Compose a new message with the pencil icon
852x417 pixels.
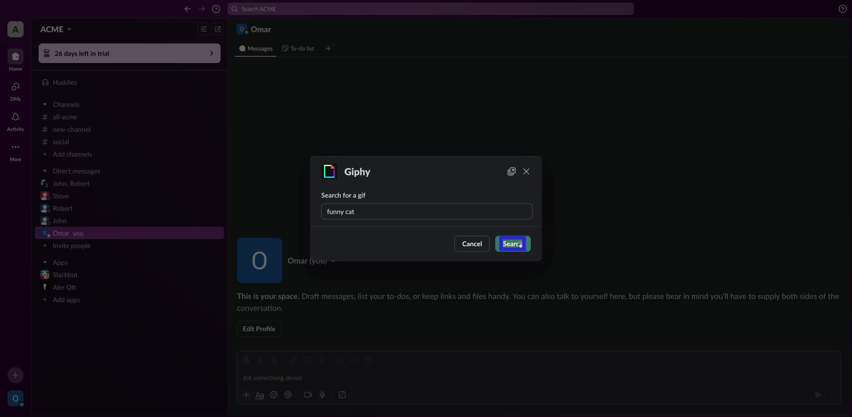[x=218, y=29]
